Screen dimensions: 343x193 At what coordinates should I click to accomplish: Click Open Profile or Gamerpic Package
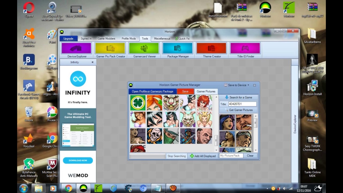pyautogui.click(x=152, y=91)
